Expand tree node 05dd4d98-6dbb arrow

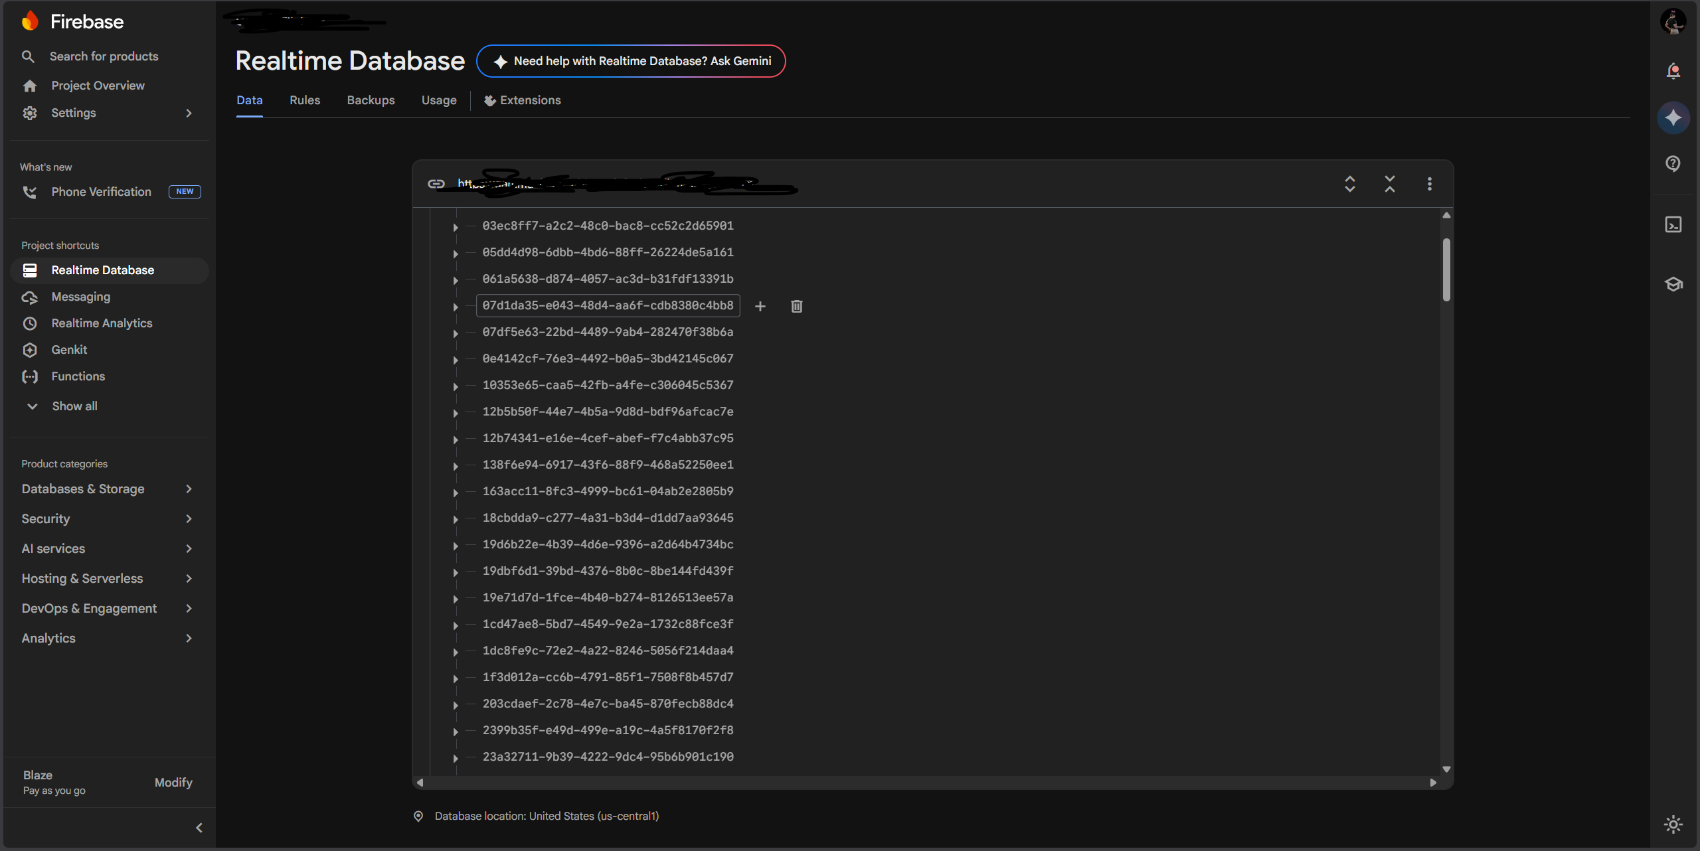456,254
